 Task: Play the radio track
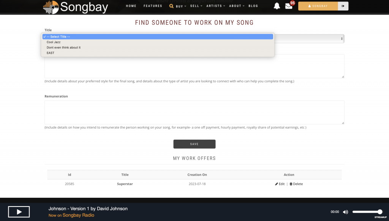19,212
